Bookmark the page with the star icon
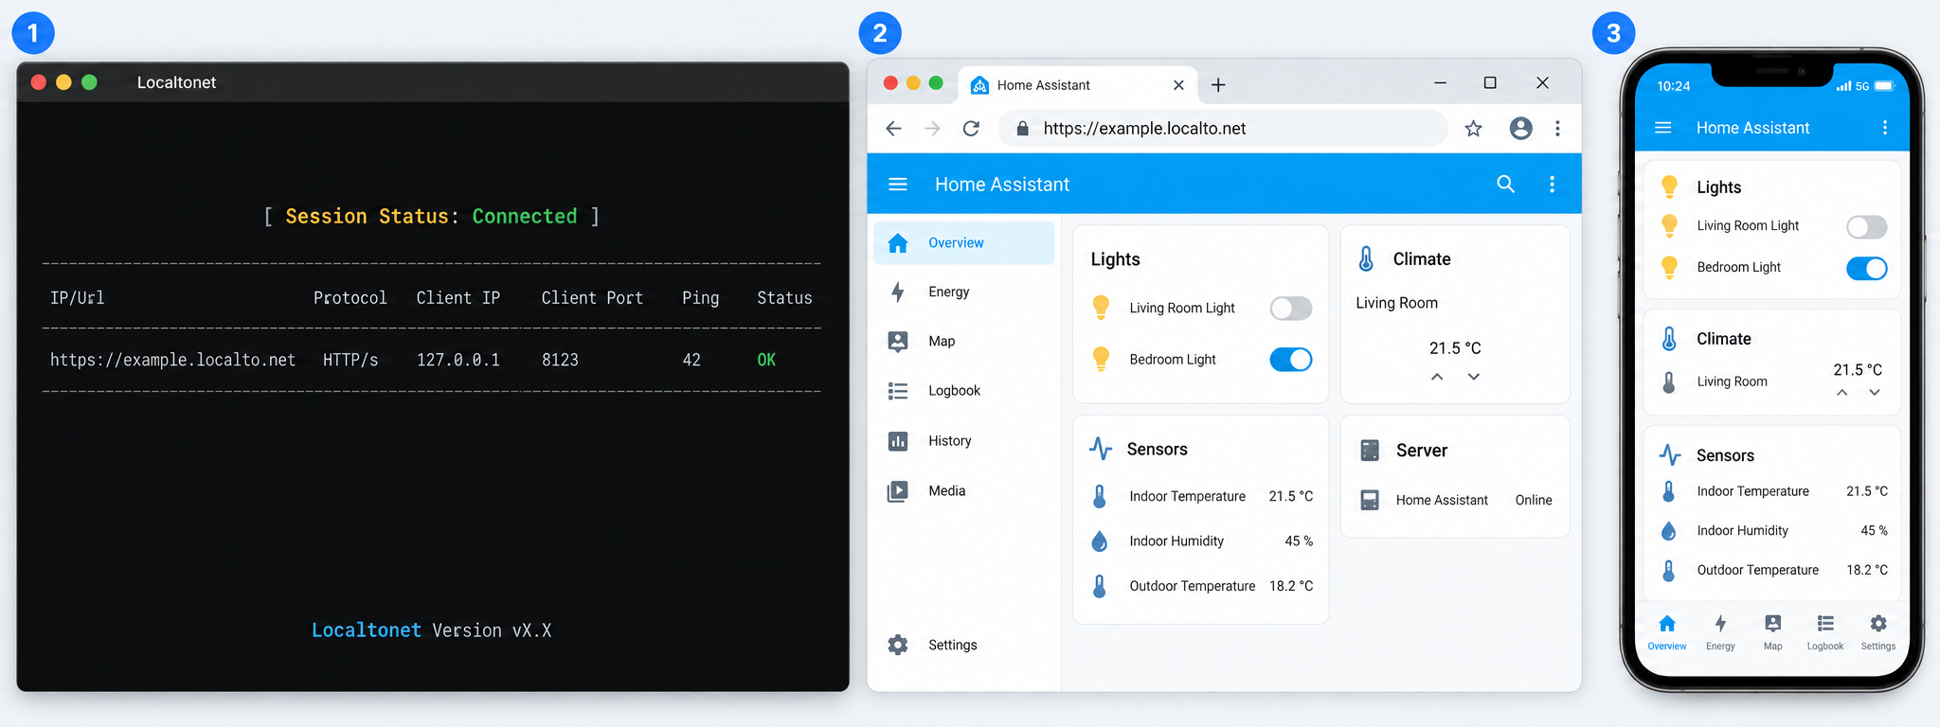The height and width of the screenshot is (727, 1940). tap(1473, 129)
